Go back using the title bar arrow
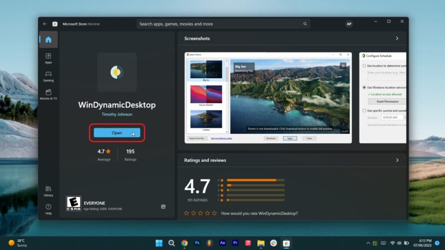445x250 pixels. click(45, 24)
